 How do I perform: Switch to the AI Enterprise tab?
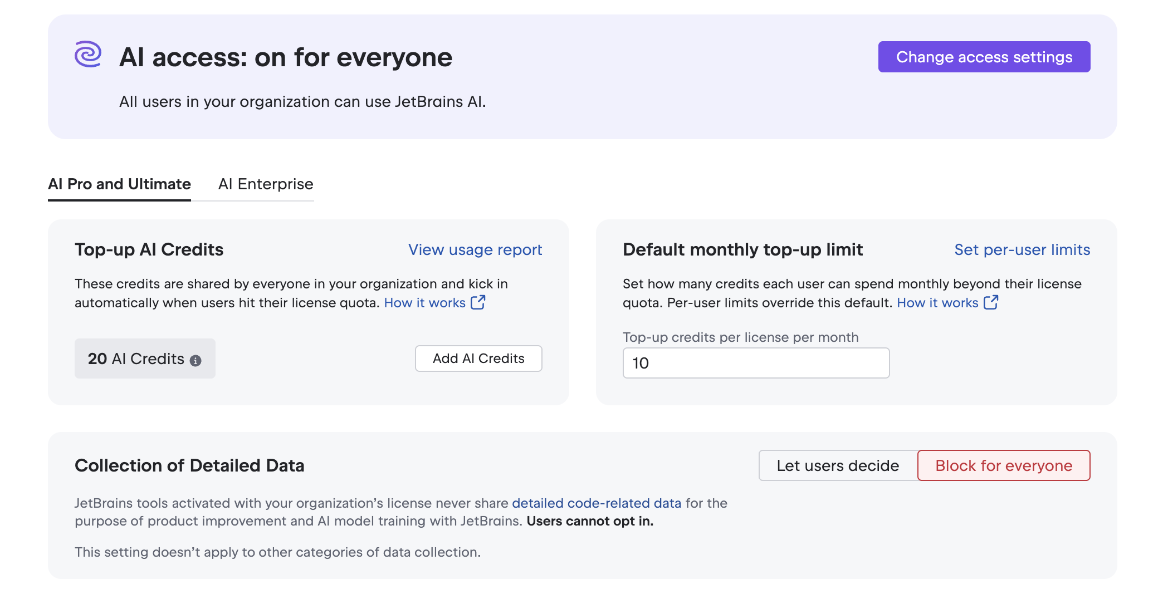266,184
